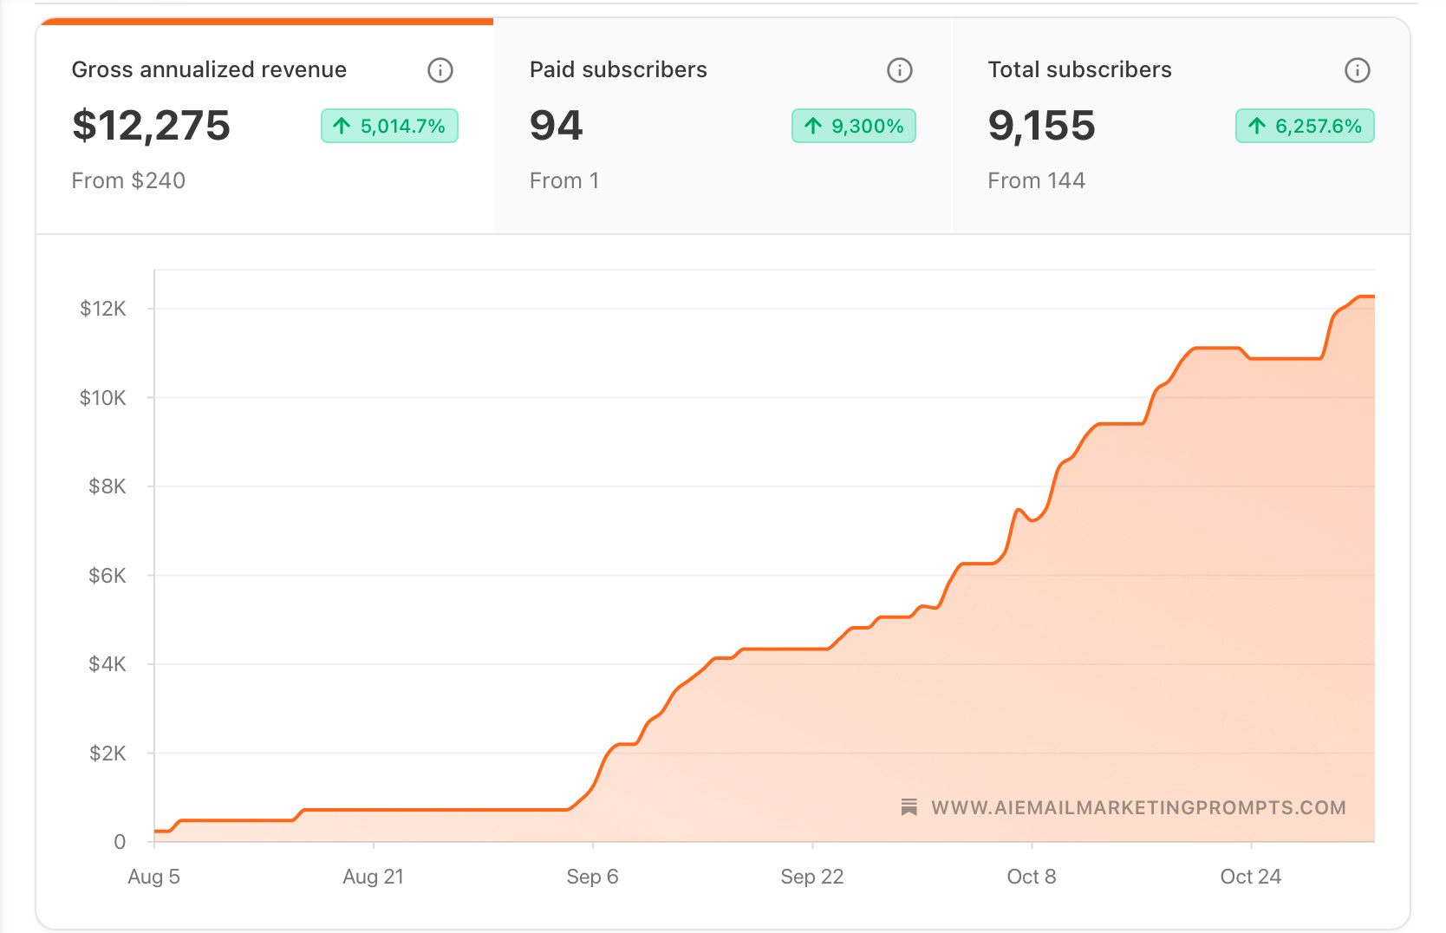Click the $12,275 revenue value
Image resolution: width=1446 pixels, height=933 pixels.
coord(151,126)
